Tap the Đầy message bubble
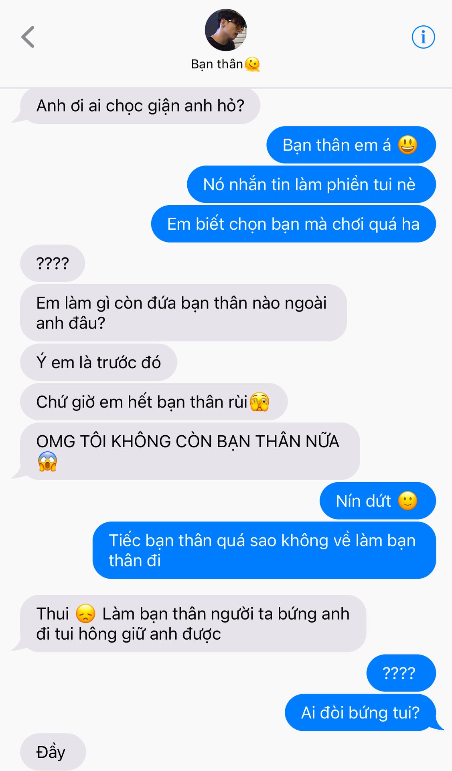 pos(53,752)
